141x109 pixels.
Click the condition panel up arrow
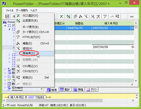coord(137,95)
